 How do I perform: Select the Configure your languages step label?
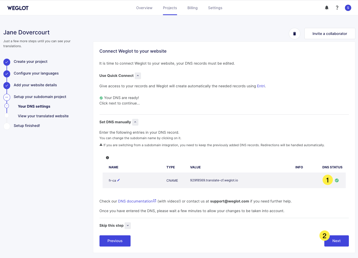(x=36, y=73)
